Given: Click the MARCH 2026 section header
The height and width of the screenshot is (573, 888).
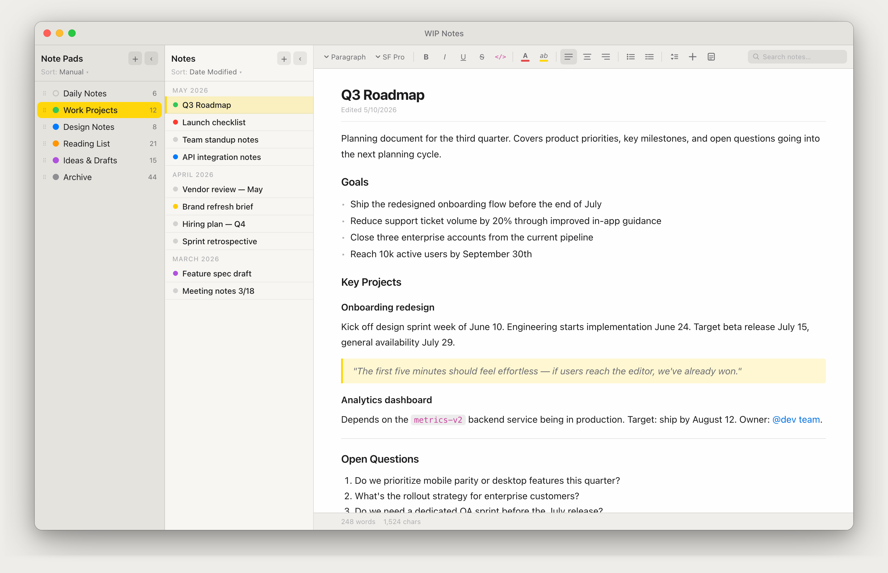Looking at the screenshot, I should 195,259.
